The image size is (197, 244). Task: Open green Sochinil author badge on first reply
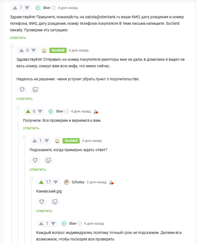coord(58,50)
